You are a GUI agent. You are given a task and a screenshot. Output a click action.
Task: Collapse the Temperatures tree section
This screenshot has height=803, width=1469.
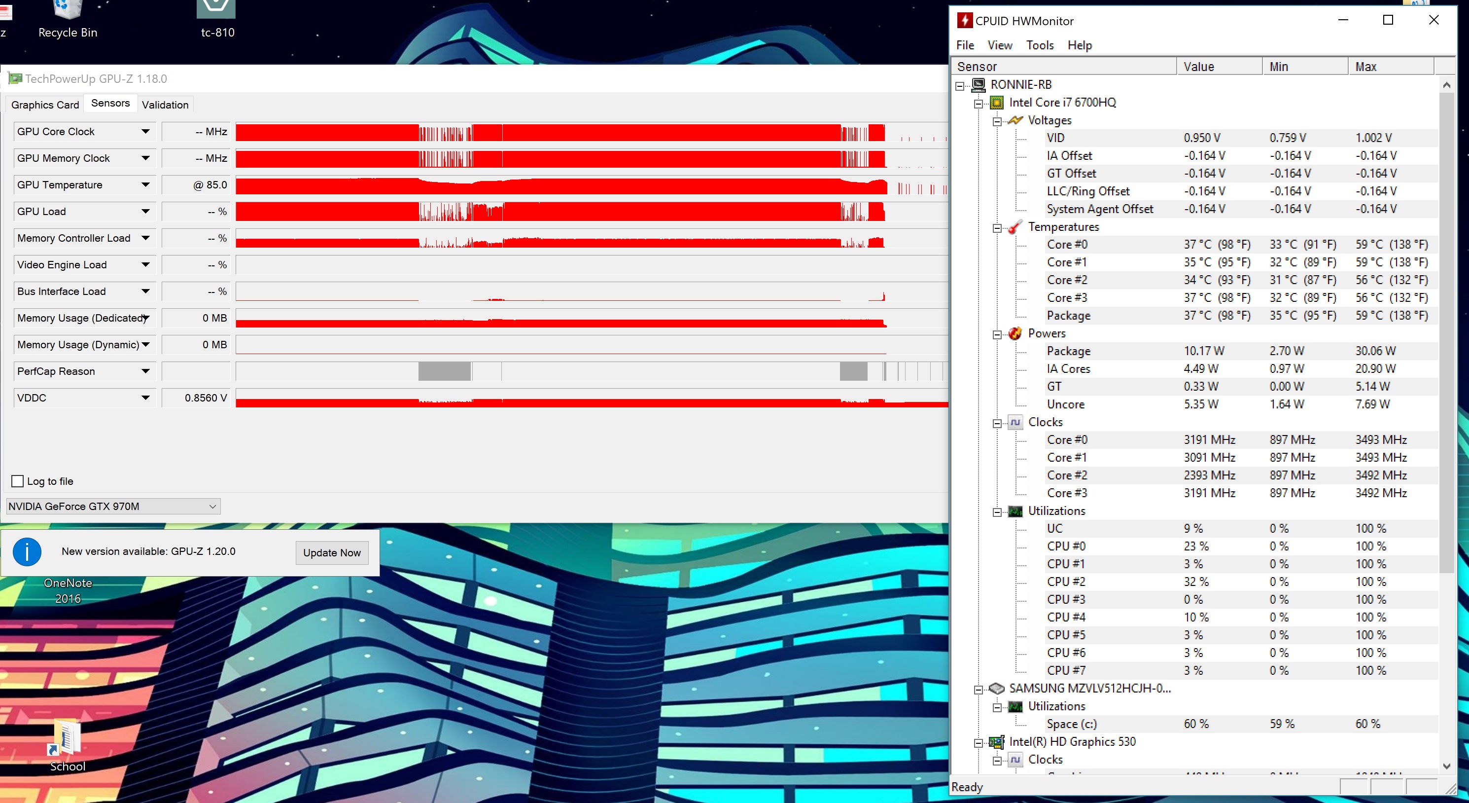[x=997, y=228]
